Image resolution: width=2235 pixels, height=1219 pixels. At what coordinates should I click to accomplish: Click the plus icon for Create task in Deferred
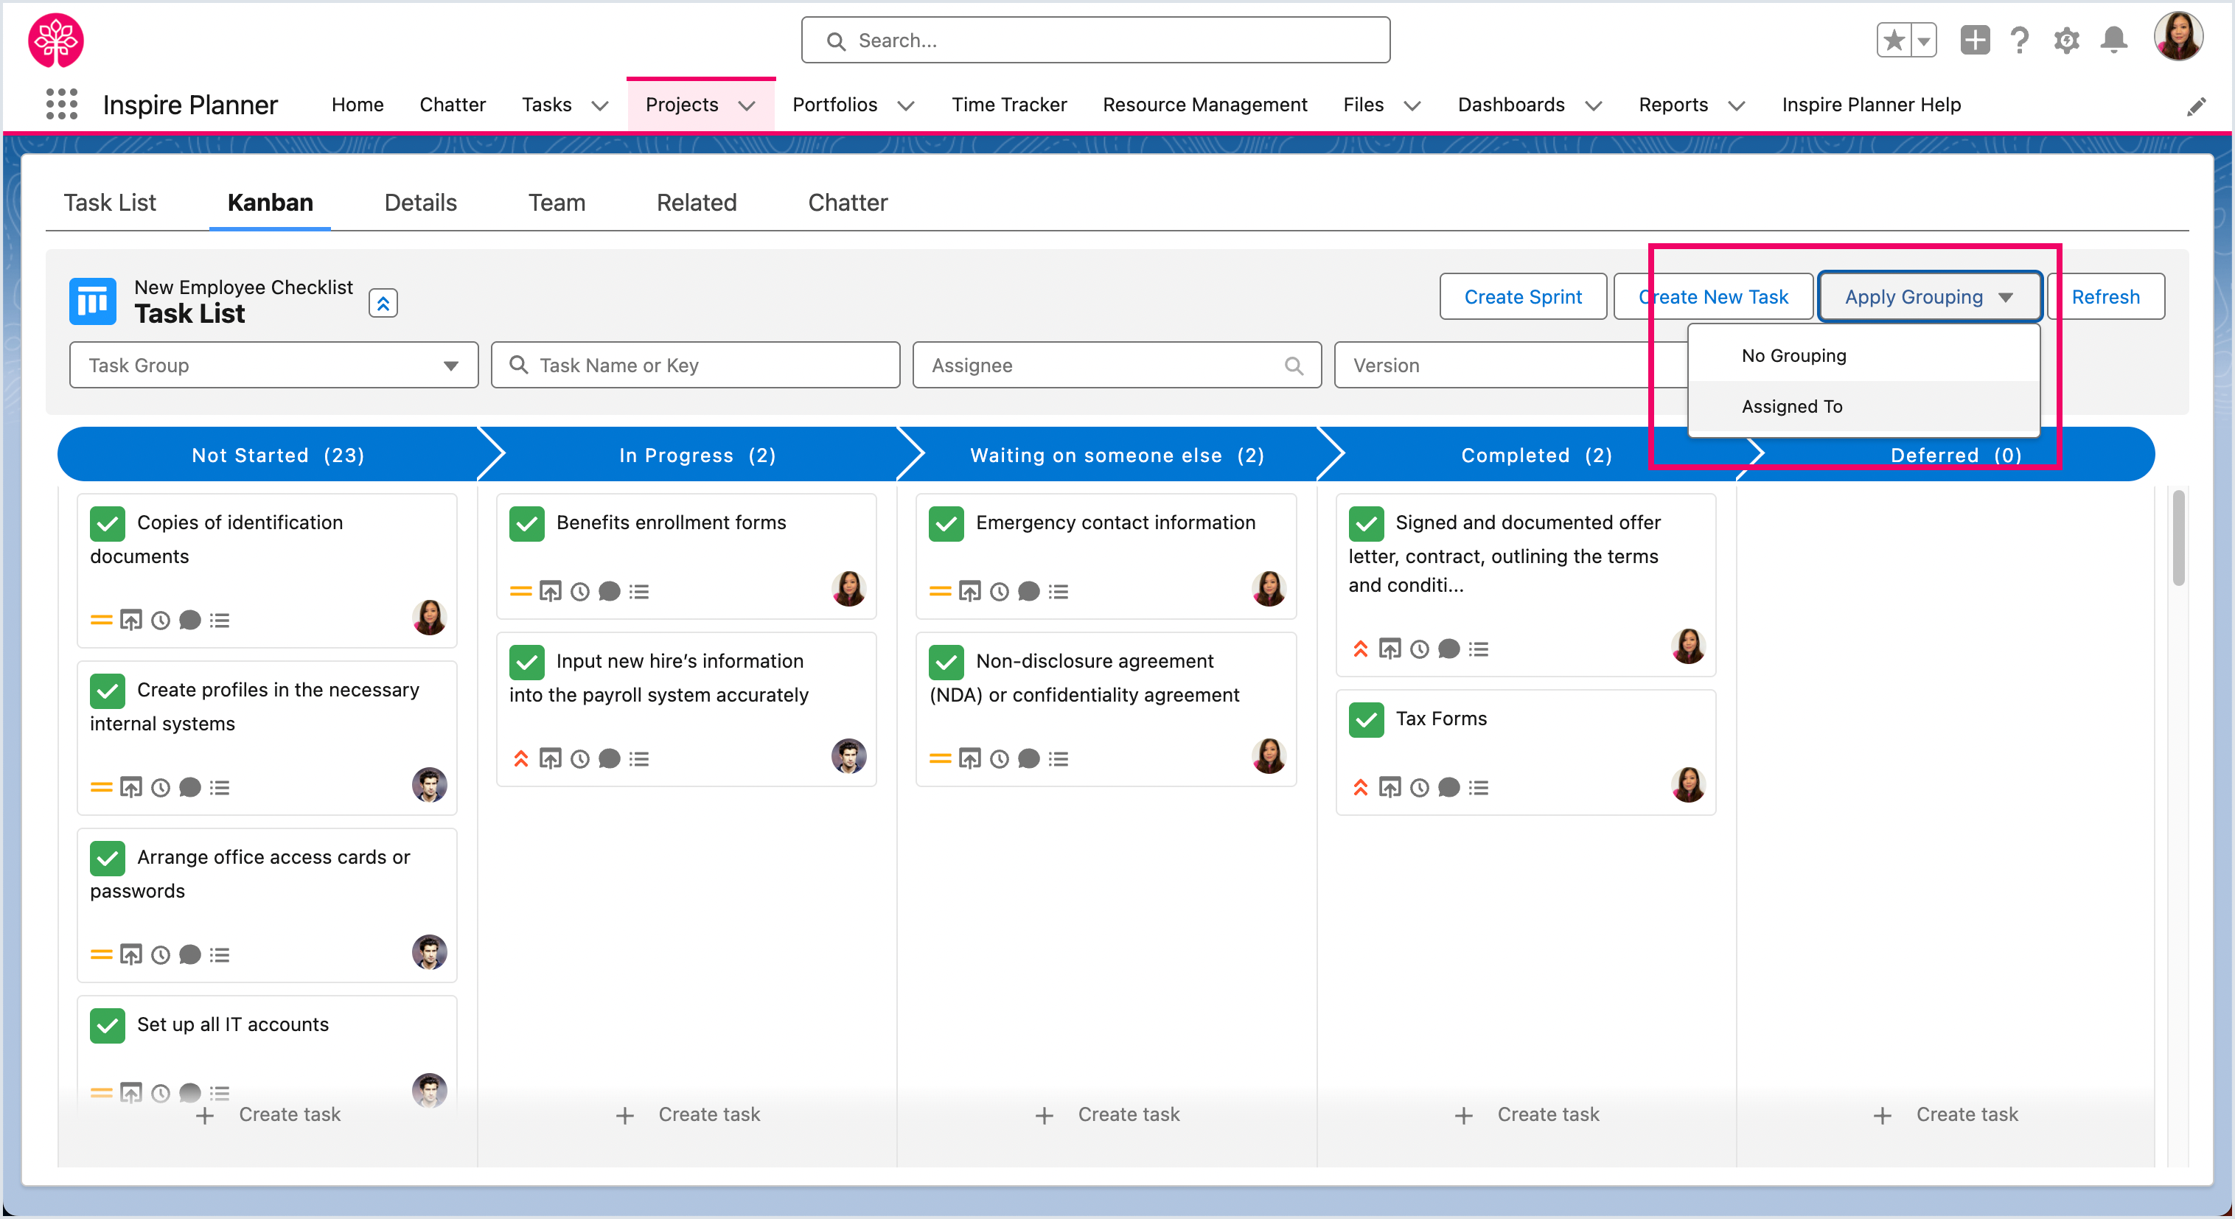1882,1116
